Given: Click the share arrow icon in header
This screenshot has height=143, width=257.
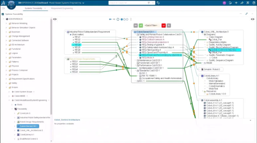Looking at the screenshot, I should 242,3.
